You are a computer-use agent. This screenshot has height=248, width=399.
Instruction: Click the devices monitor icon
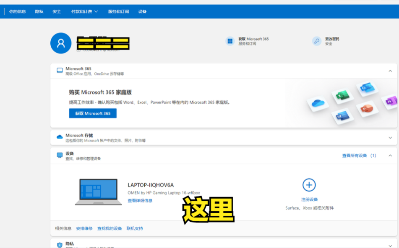click(x=60, y=156)
